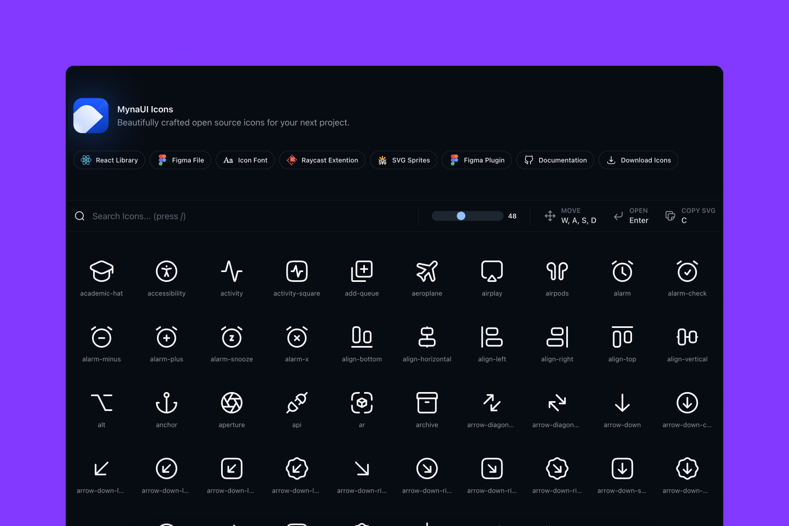The width and height of the screenshot is (789, 526).
Task: Open the Figma Plugin link
Action: point(477,160)
